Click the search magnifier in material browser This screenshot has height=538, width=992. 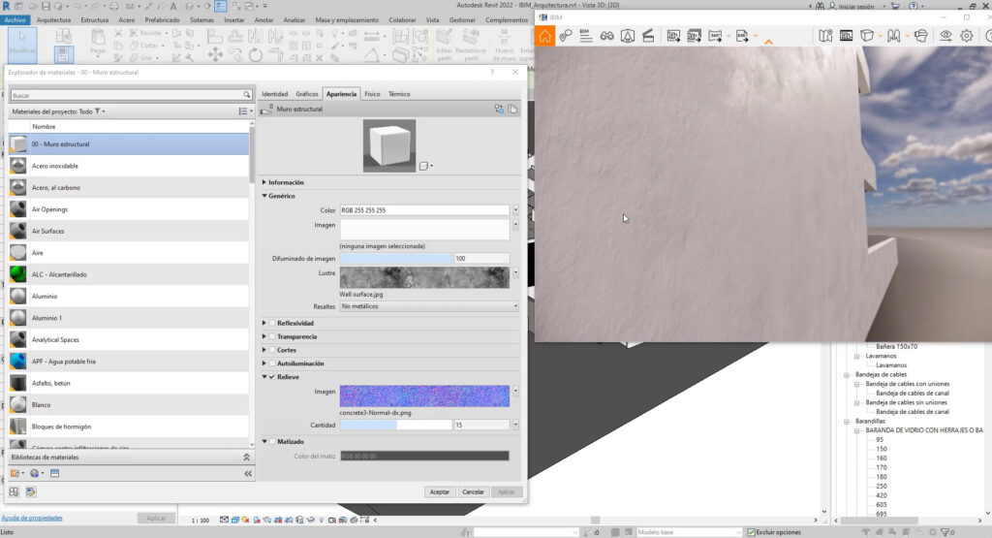pos(247,95)
